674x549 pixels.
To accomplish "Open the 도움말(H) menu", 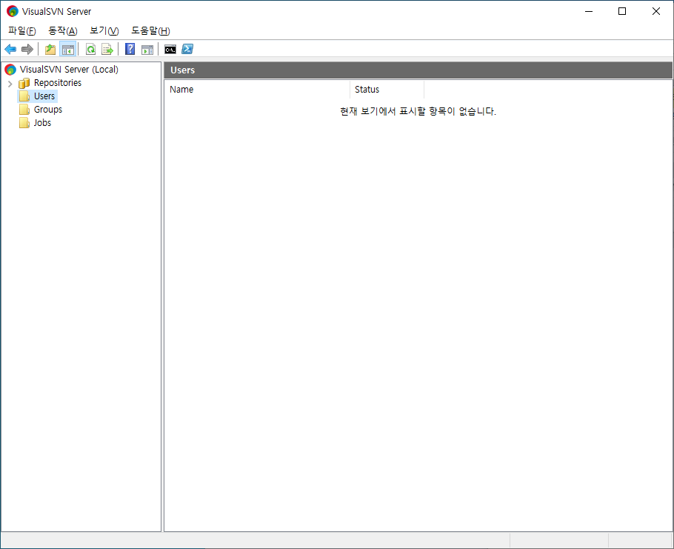I will coord(150,31).
